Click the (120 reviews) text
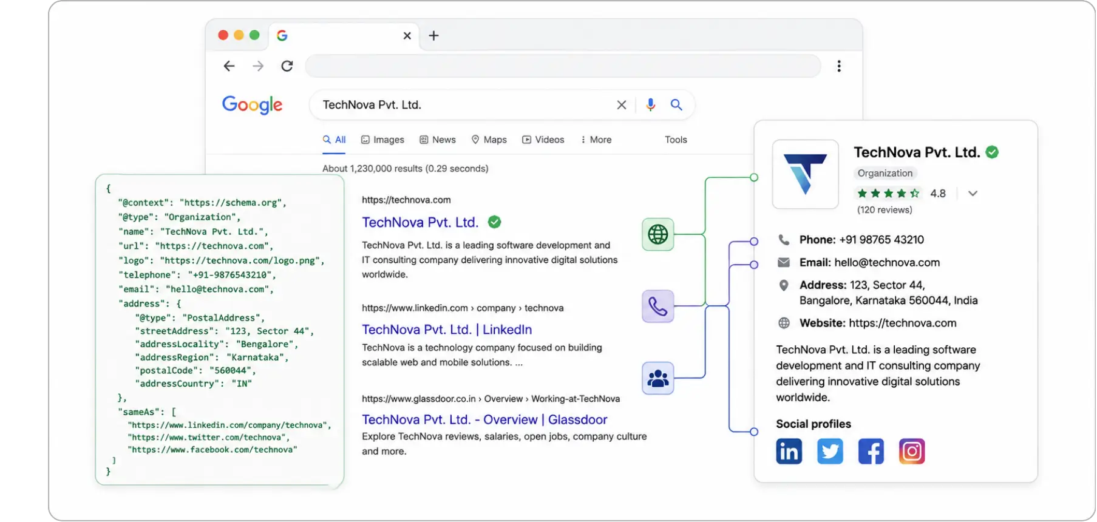The width and height of the screenshot is (1097, 522). (x=885, y=210)
